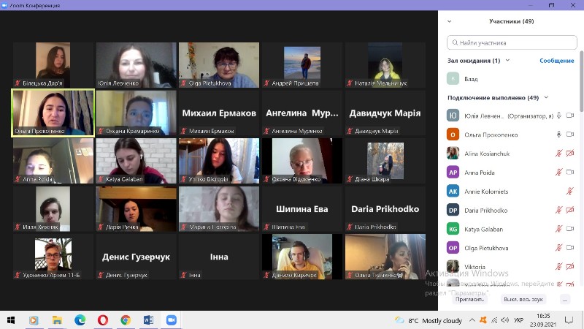Click Katya Galaban's camera icon in list
The height and width of the screenshot is (329, 584).
point(570,229)
